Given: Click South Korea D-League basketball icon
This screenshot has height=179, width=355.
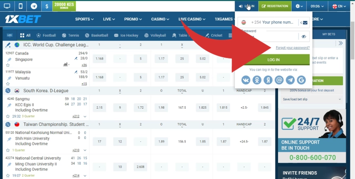Looking at the screenshot, I should click(x=8, y=91).
